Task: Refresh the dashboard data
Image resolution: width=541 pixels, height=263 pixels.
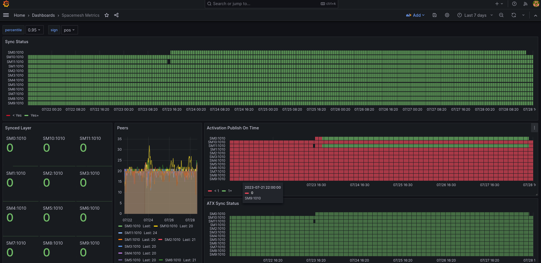Action: (x=513, y=15)
